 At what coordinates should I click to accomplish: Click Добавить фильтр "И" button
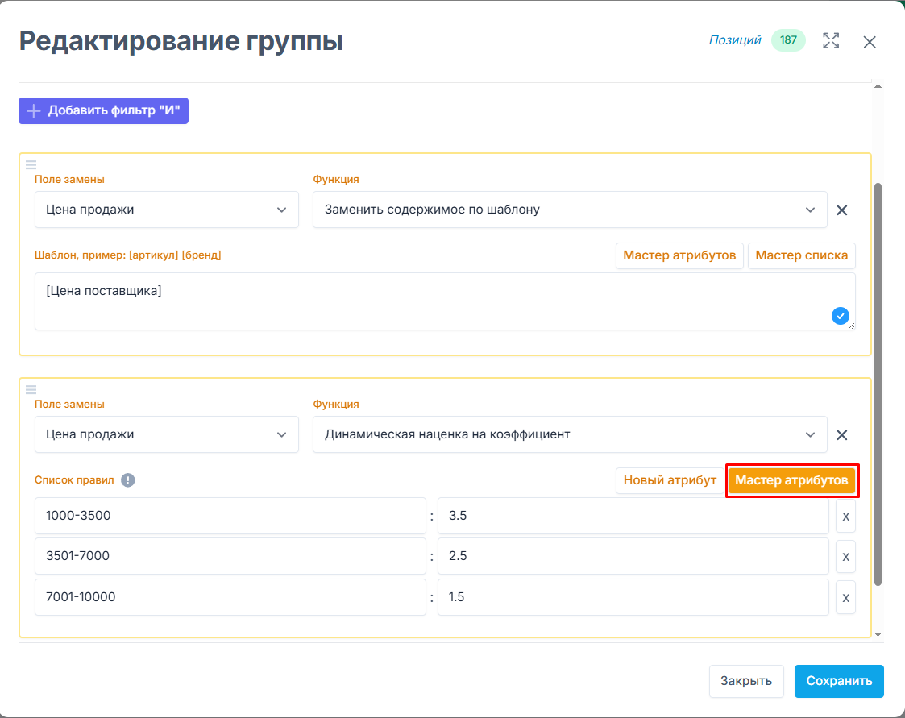click(x=103, y=111)
